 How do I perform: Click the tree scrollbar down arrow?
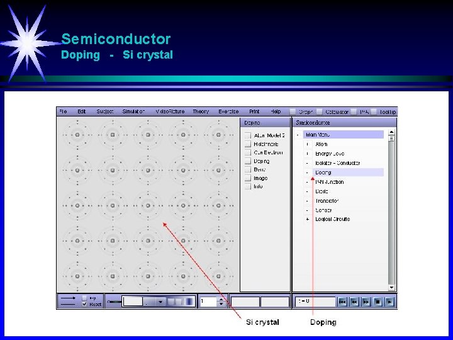pos(391,288)
